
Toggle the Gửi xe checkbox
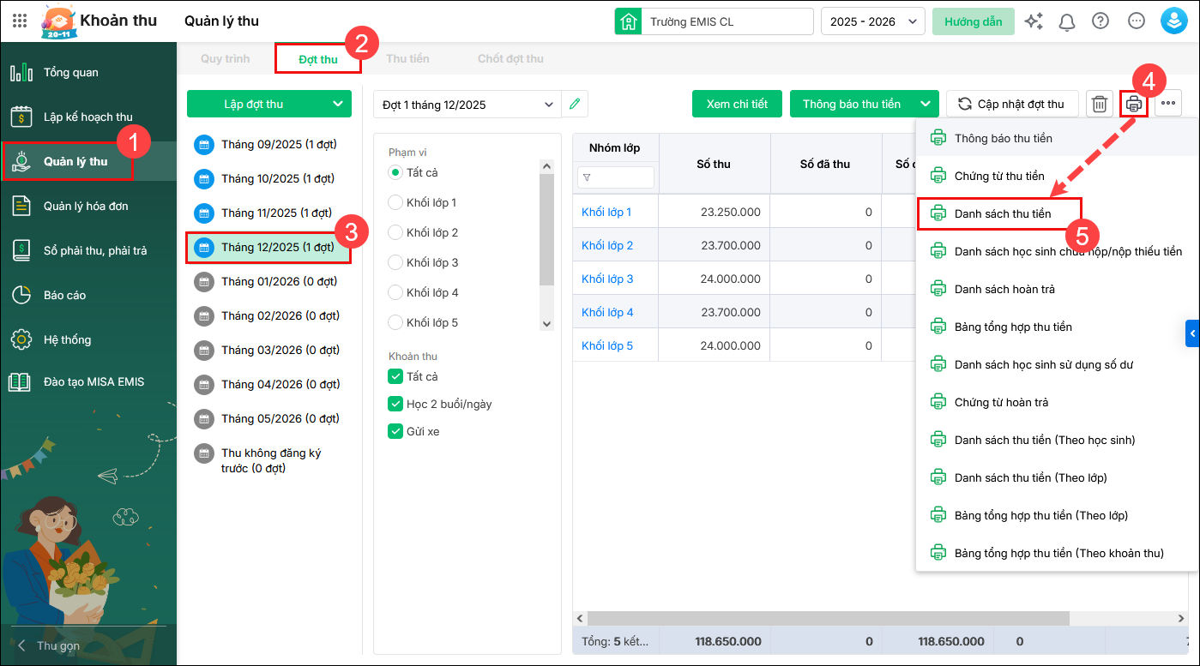395,431
